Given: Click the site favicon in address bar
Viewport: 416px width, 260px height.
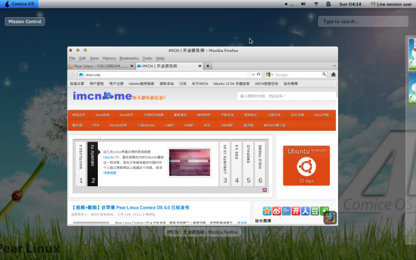Looking at the screenshot, I should coord(81,75).
